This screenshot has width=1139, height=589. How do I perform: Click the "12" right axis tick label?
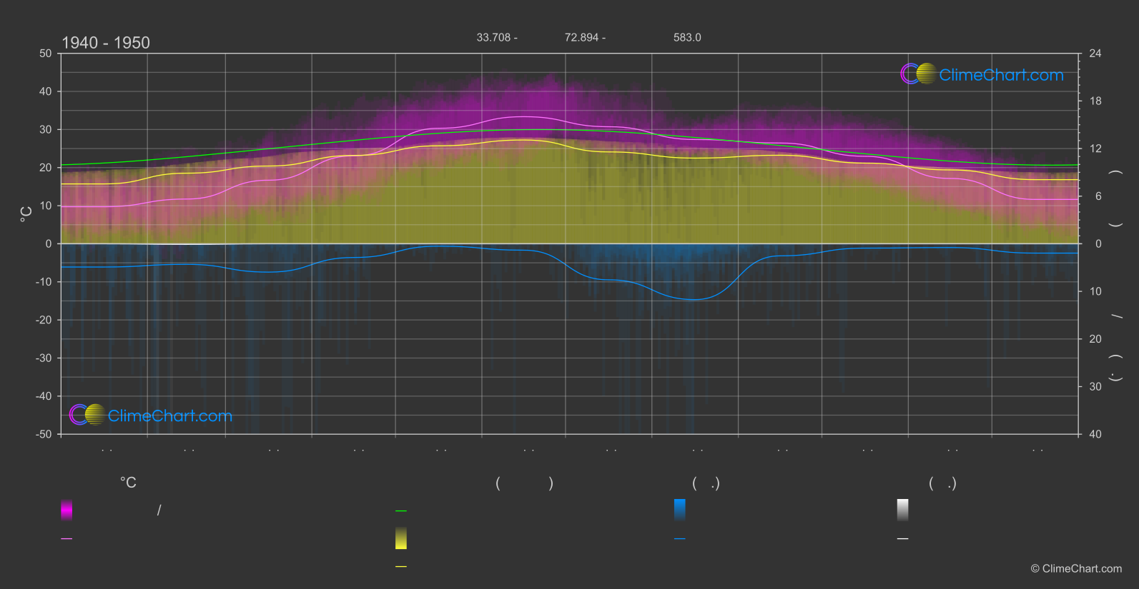1095,148
